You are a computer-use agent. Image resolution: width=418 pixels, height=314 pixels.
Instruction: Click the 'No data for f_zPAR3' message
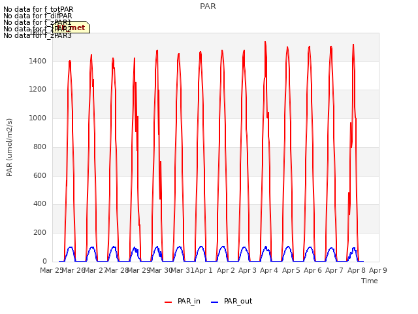point(38,35)
